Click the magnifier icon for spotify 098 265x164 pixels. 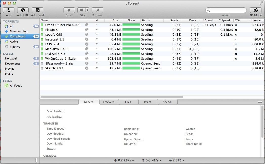coord(87,34)
